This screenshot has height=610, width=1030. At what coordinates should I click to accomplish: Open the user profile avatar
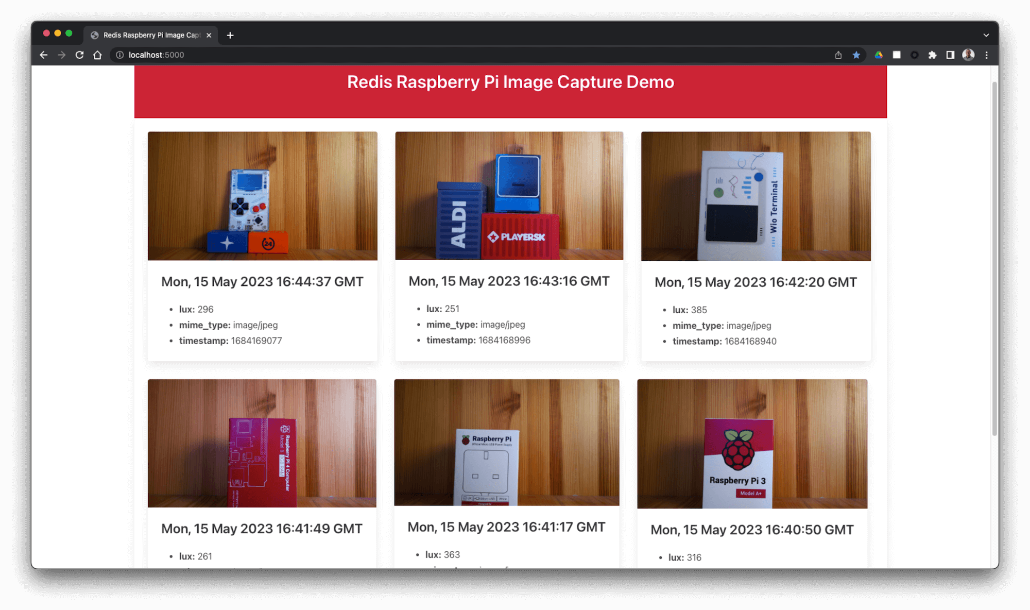coord(968,55)
